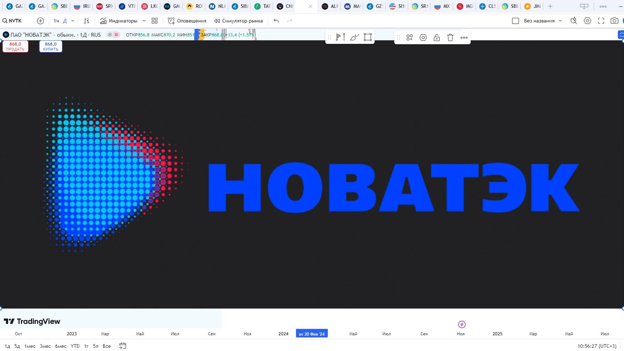Open the NVTK symbol search
The width and height of the screenshot is (624, 351).
pos(13,21)
